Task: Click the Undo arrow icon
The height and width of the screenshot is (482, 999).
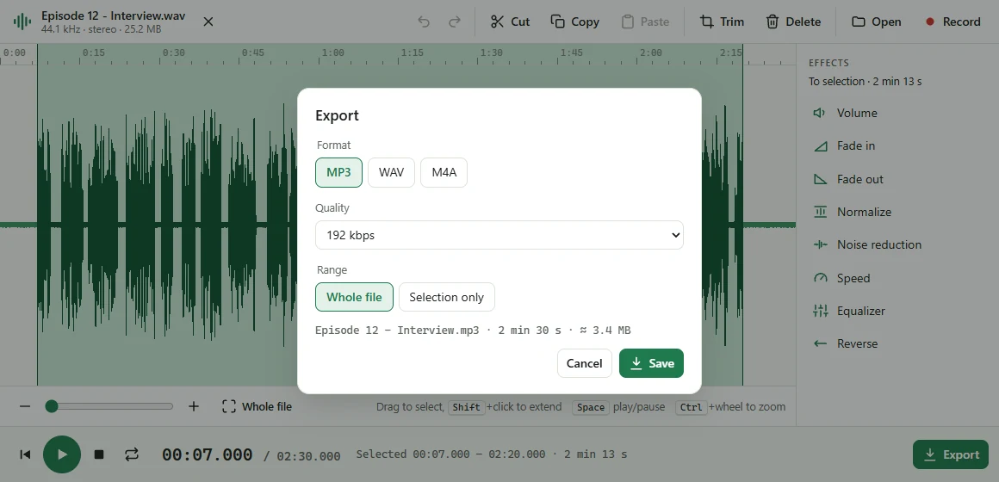Action: (x=424, y=22)
